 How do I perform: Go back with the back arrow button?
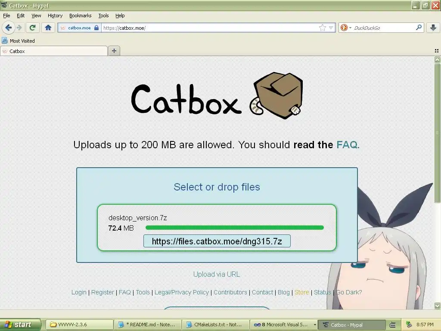9,28
